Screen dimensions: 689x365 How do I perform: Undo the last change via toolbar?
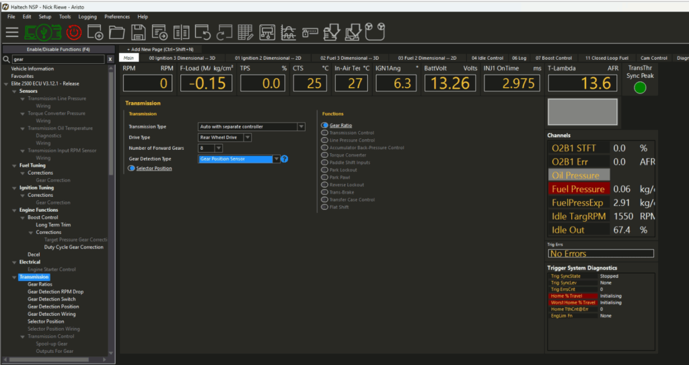pyautogui.click(x=203, y=32)
